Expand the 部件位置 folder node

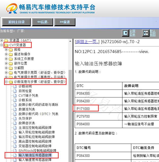point(6,63)
